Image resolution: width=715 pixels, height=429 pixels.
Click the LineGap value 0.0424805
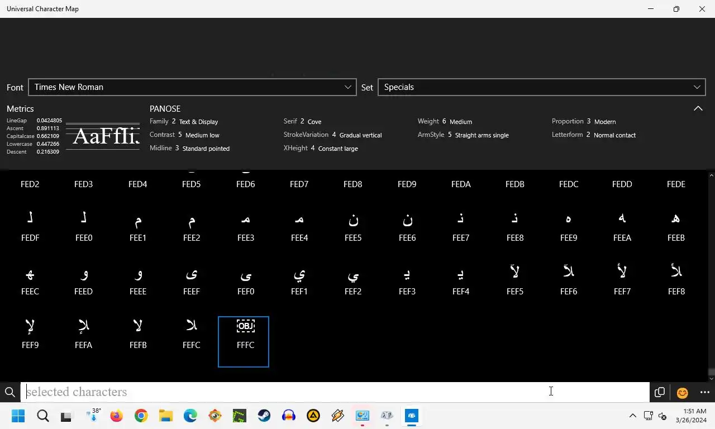click(49, 121)
